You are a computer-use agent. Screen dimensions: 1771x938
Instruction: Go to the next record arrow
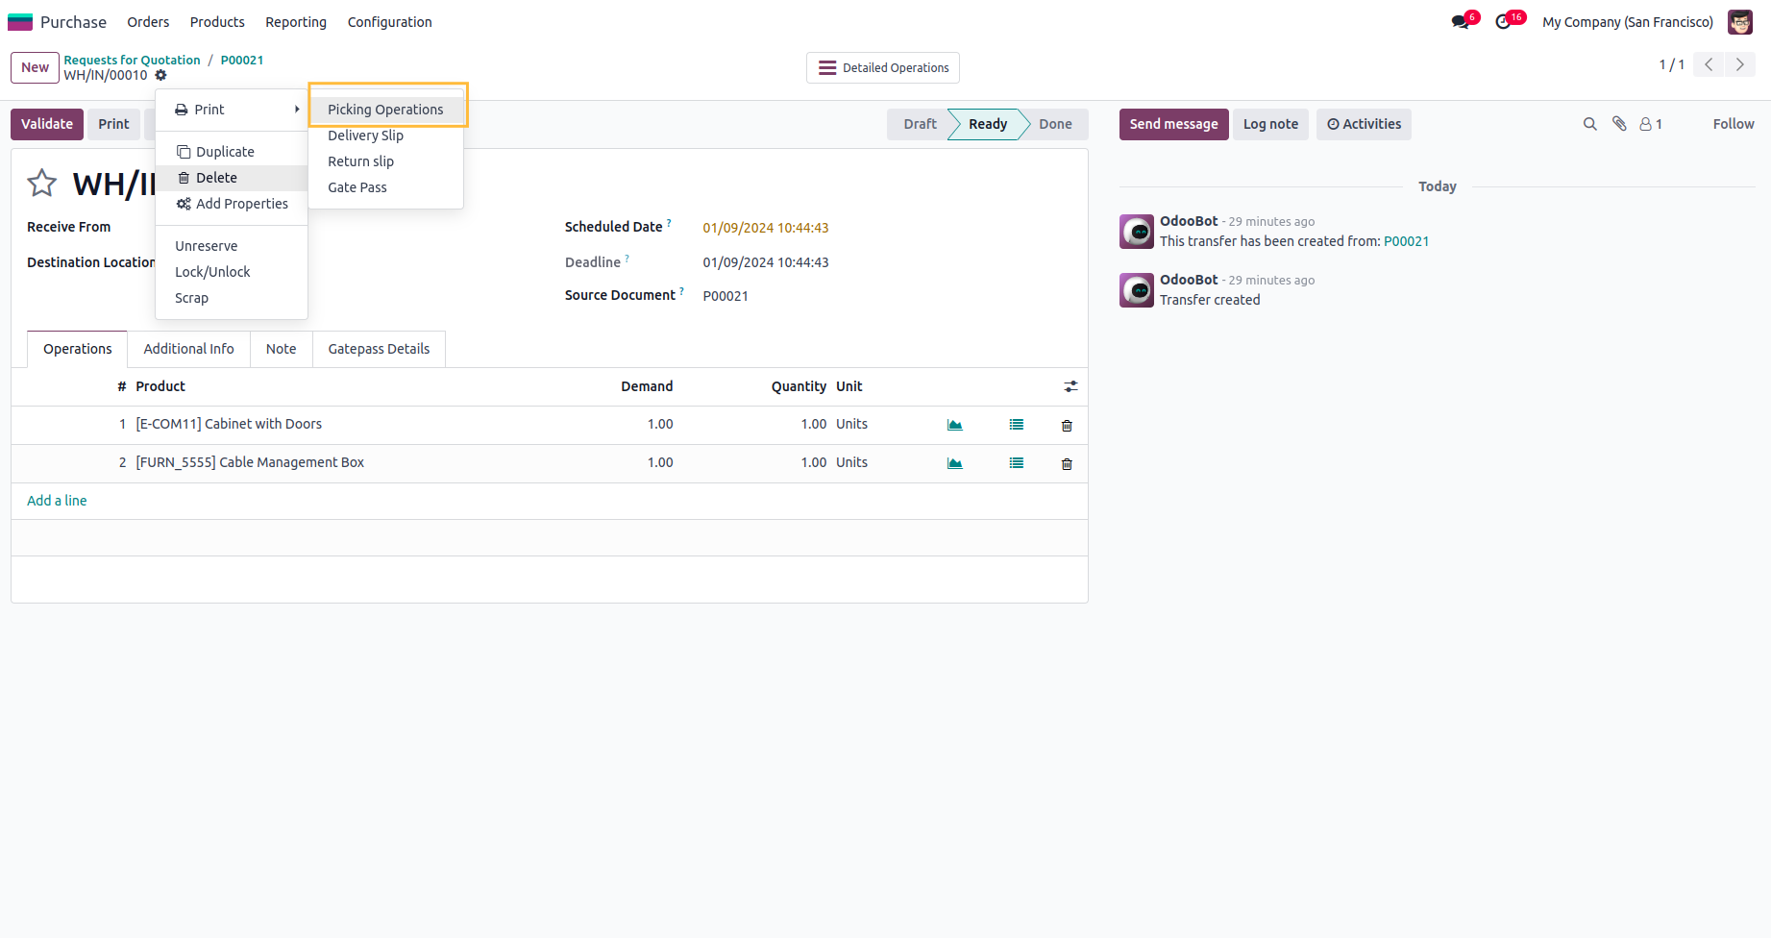tap(1739, 64)
